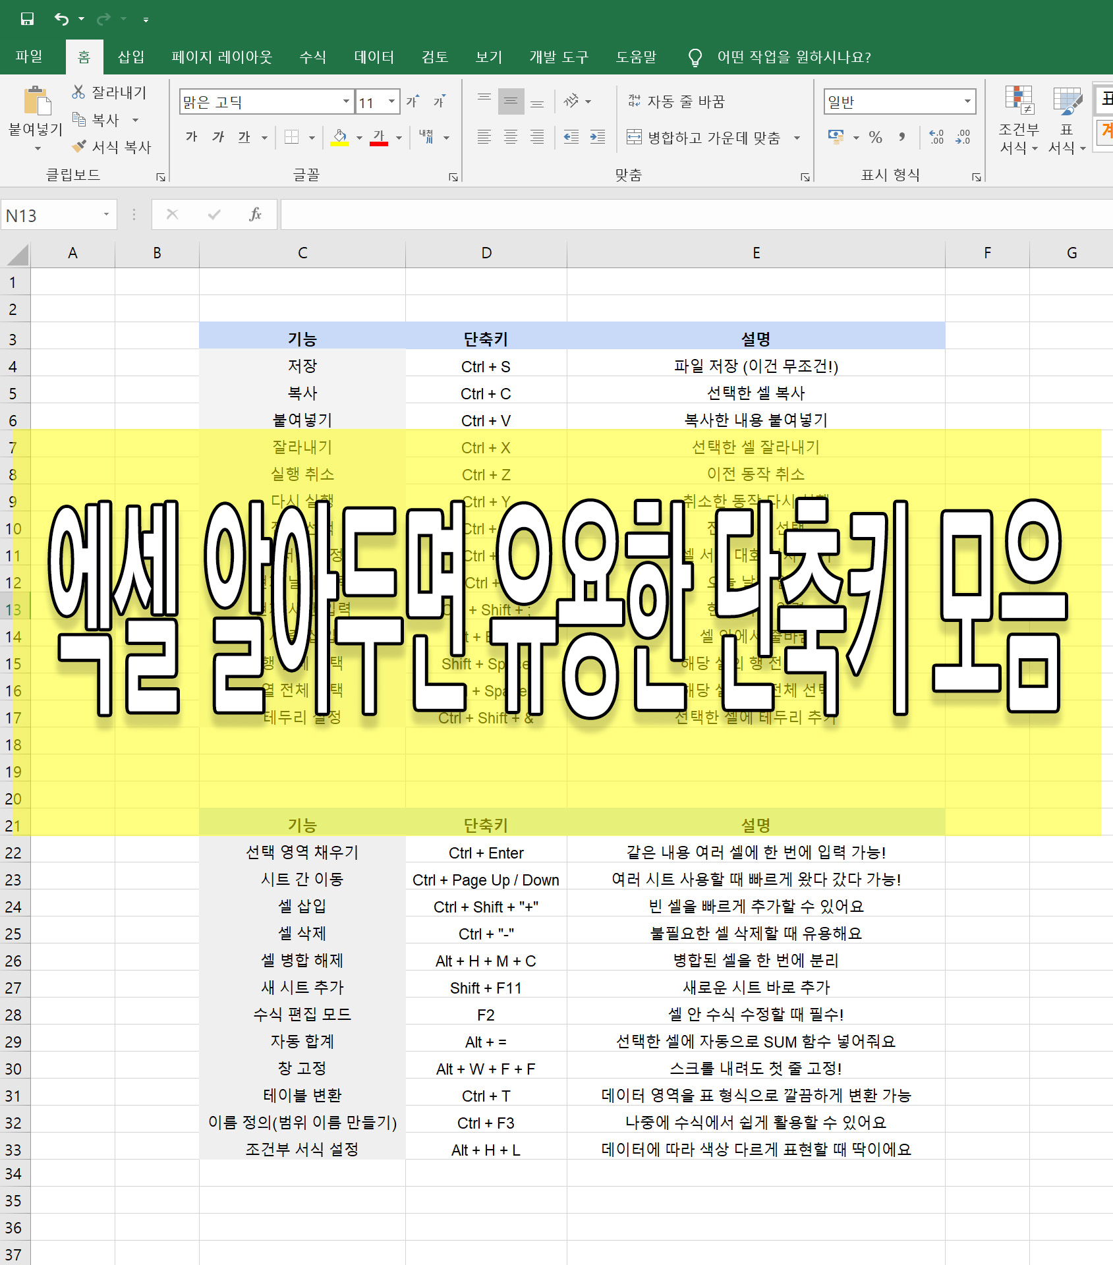Open number format dropdown 일반
The width and height of the screenshot is (1113, 1265).
click(967, 101)
